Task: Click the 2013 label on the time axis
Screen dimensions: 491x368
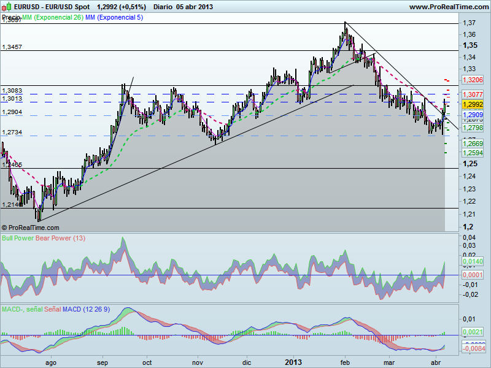Action: [293, 362]
